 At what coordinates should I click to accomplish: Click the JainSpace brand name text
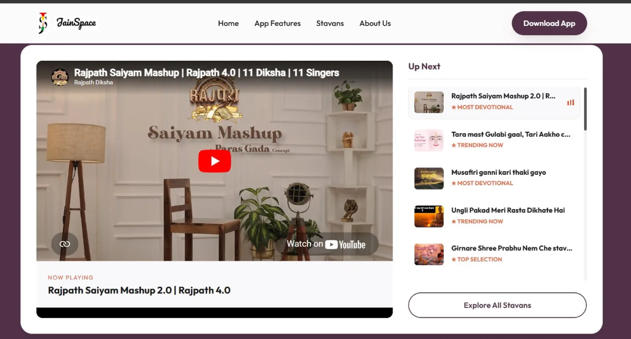[76, 23]
